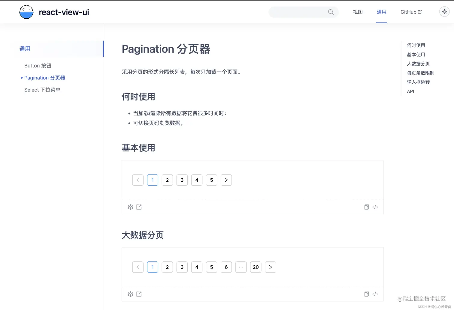Copy code using the copy icon of 基本使用 demo

tap(366, 207)
